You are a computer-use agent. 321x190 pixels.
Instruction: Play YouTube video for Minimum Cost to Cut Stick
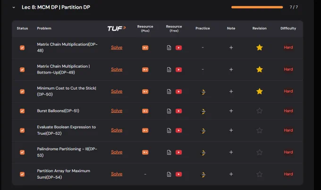[x=178, y=92]
